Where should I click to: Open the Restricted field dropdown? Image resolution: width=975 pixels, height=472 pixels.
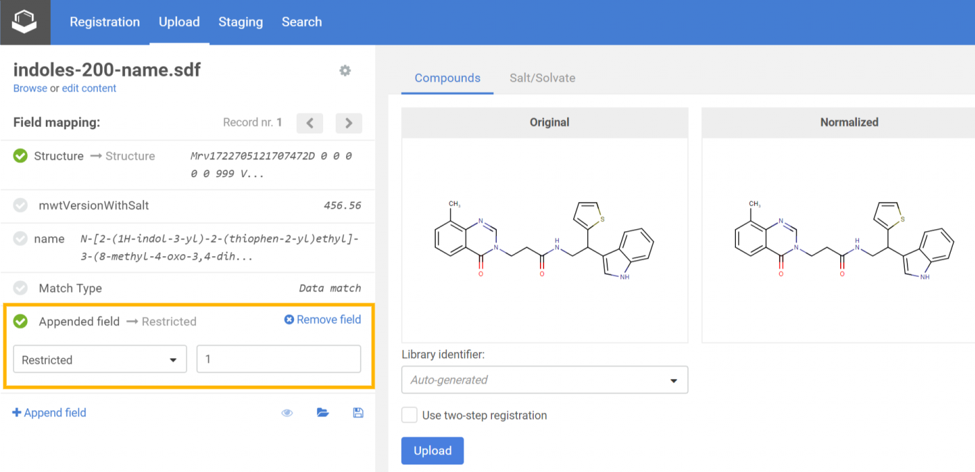[100, 360]
